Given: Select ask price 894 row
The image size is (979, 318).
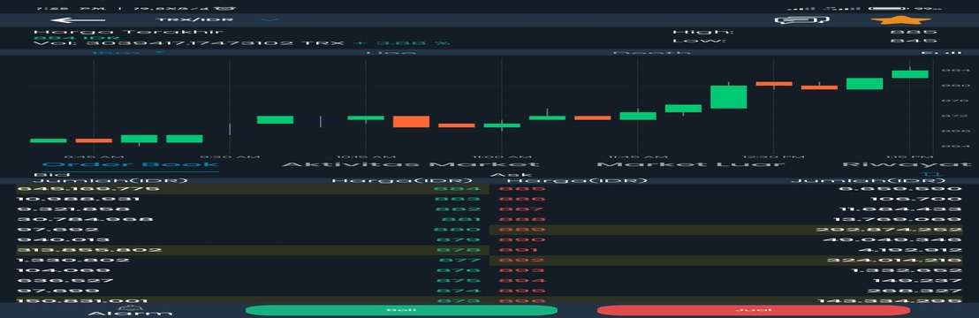Looking at the screenshot, I should pos(726,281).
